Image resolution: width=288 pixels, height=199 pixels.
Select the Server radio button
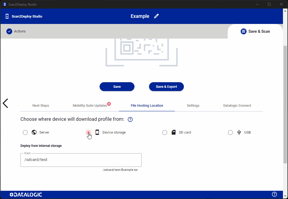pos(25,132)
